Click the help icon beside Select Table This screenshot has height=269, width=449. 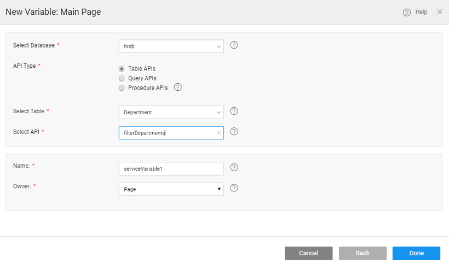pos(234,111)
